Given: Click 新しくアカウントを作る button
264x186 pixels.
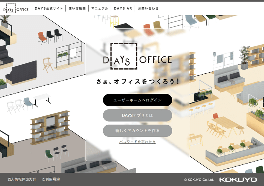Looking at the screenshot, I should point(138,131).
